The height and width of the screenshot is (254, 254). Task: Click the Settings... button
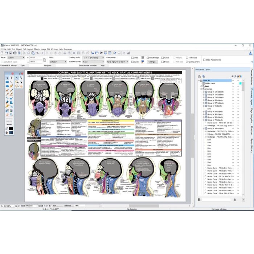(152, 62)
